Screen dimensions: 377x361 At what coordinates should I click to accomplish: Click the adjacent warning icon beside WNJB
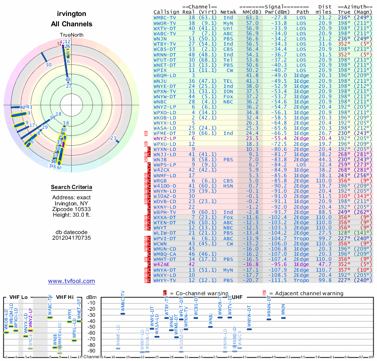(x=146, y=160)
